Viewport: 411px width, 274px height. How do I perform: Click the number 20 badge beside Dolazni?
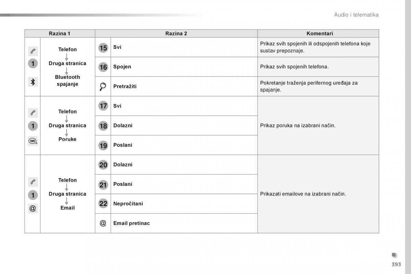(x=103, y=165)
